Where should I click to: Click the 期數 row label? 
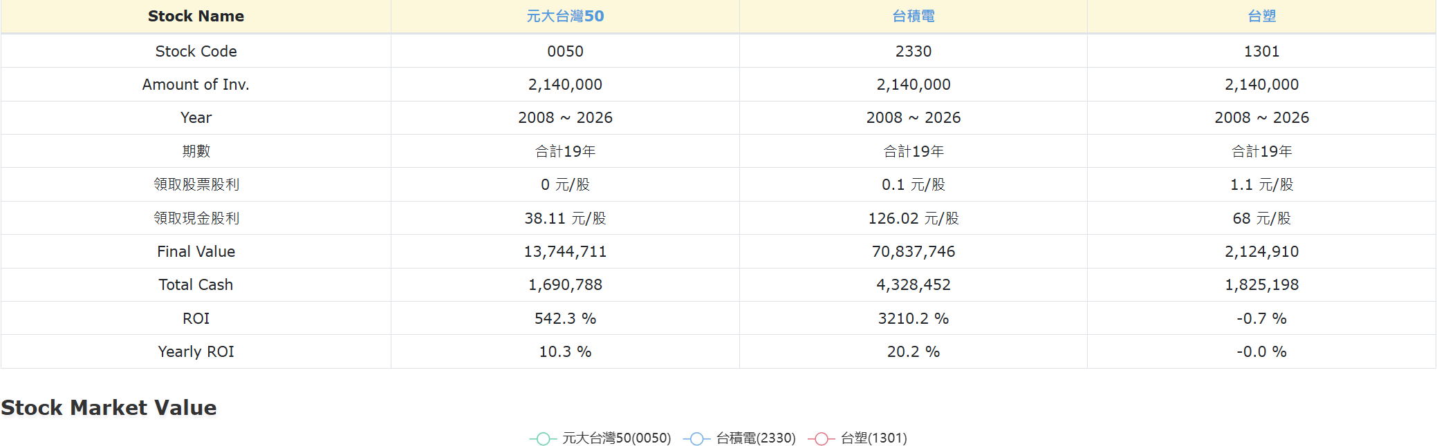coord(196,151)
